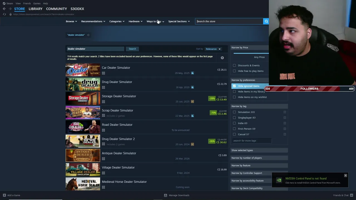Check the Casual tag filter

pos(234,134)
